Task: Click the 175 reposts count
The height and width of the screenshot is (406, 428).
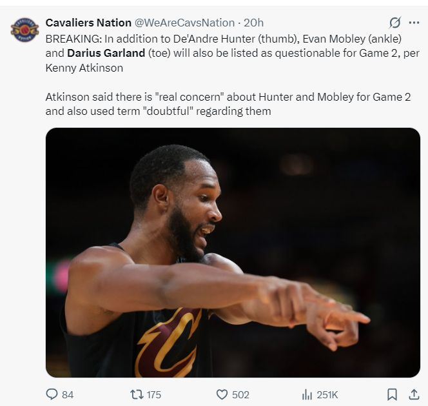Action: pyautogui.click(x=153, y=395)
